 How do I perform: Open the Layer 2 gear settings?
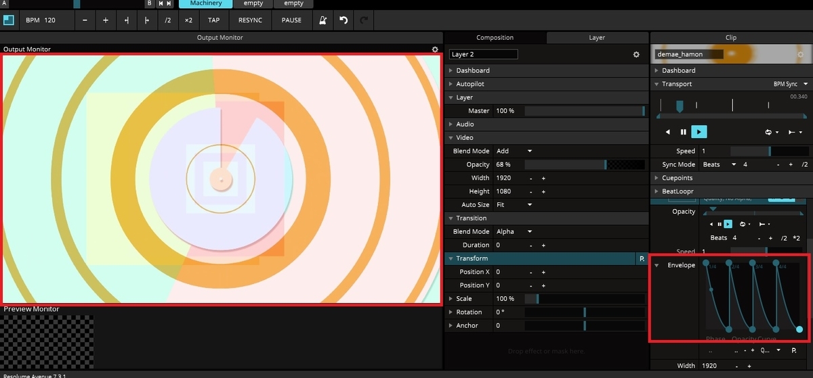point(636,54)
